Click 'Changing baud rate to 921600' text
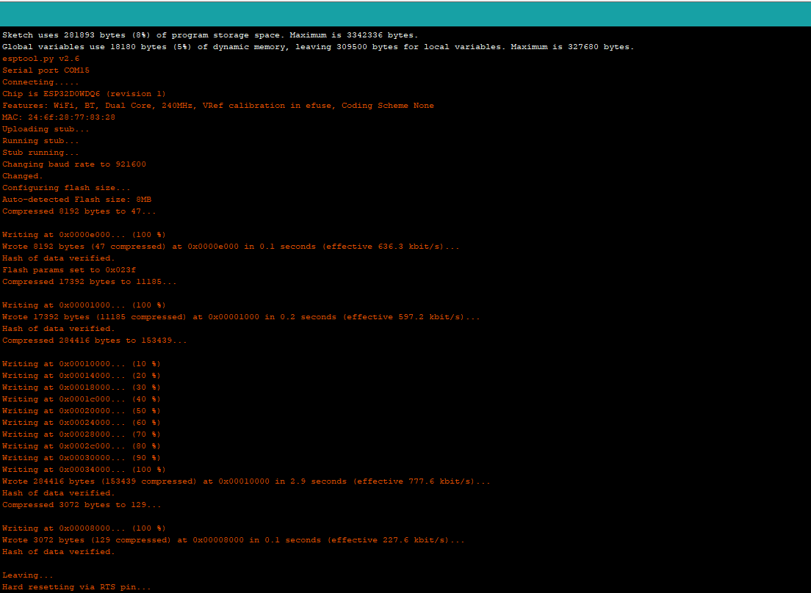This screenshot has height=593, width=811. tap(73, 164)
